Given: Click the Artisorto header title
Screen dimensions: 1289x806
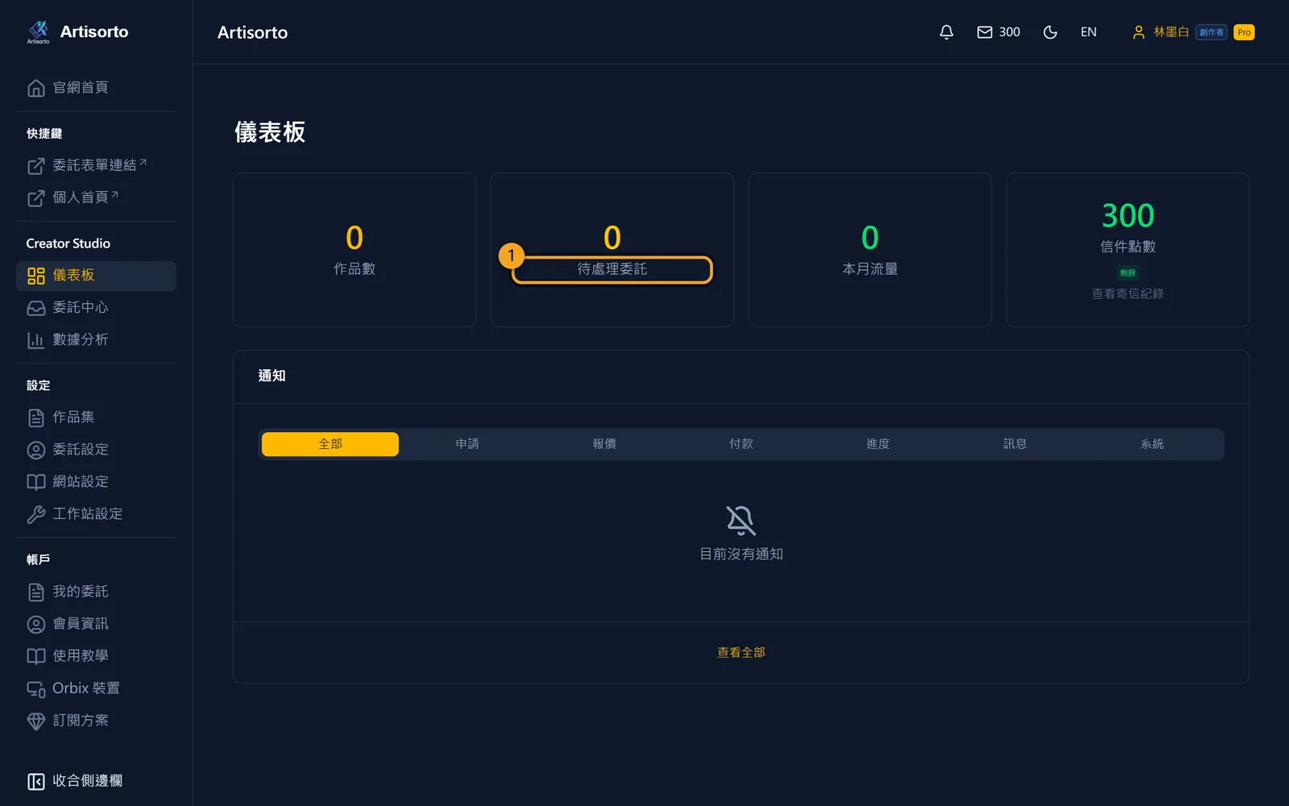Looking at the screenshot, I should [x=252, y=32].
